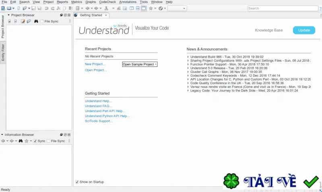Image resolution: width=322 pixels, height=192 pixels.
Task: Toggle File Sync in Information Browser
Action: [x=48, y=141]
